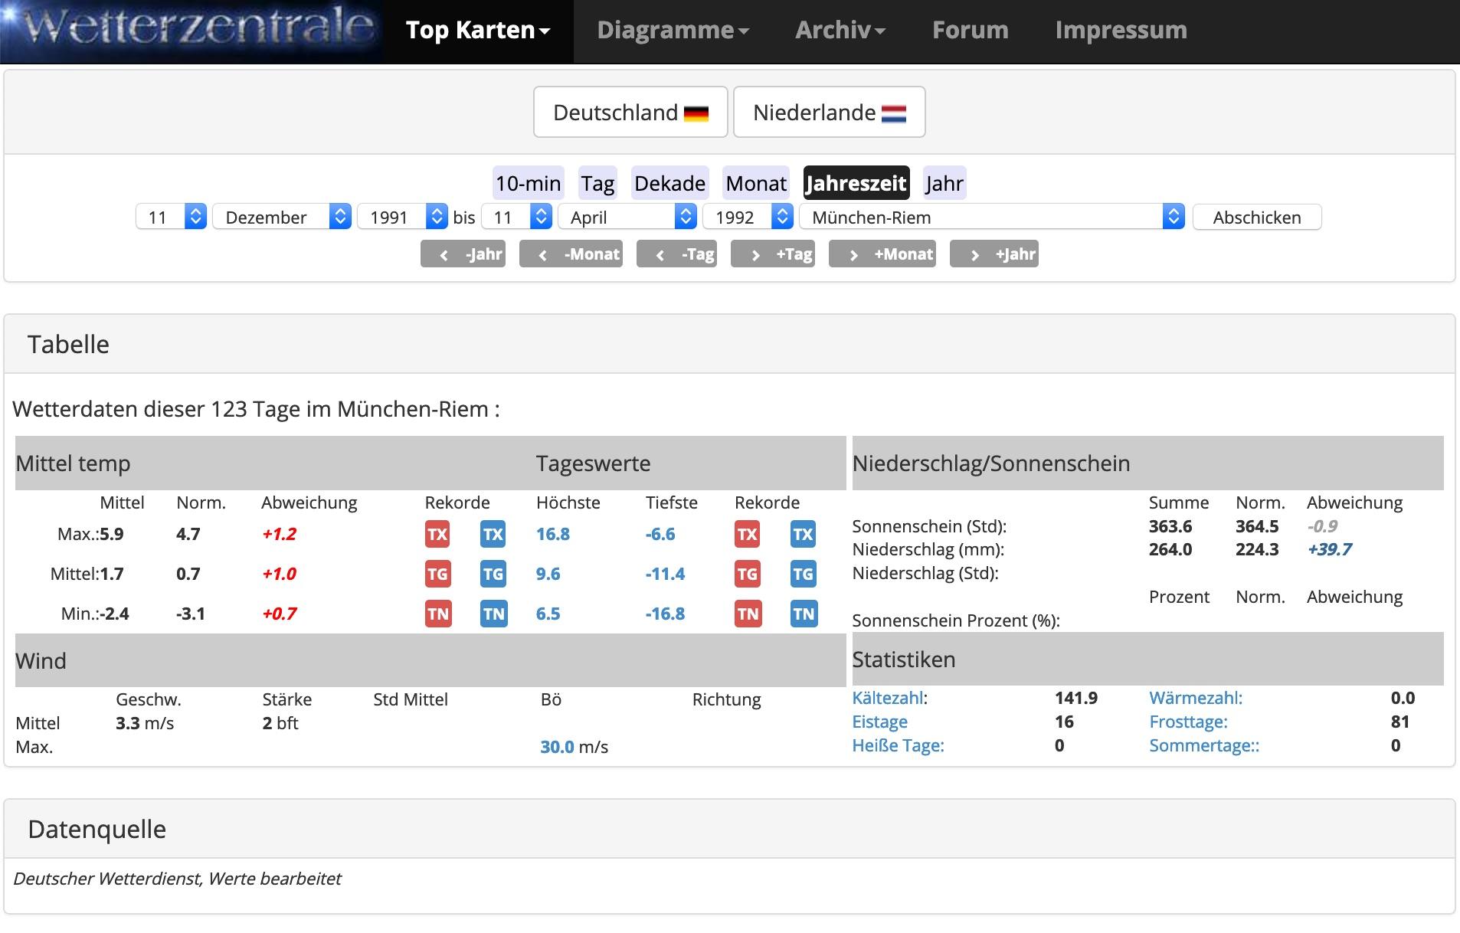The image size is (1460, 933).
Task: Click sunshine sum value 363.6
Action: 1170,526
